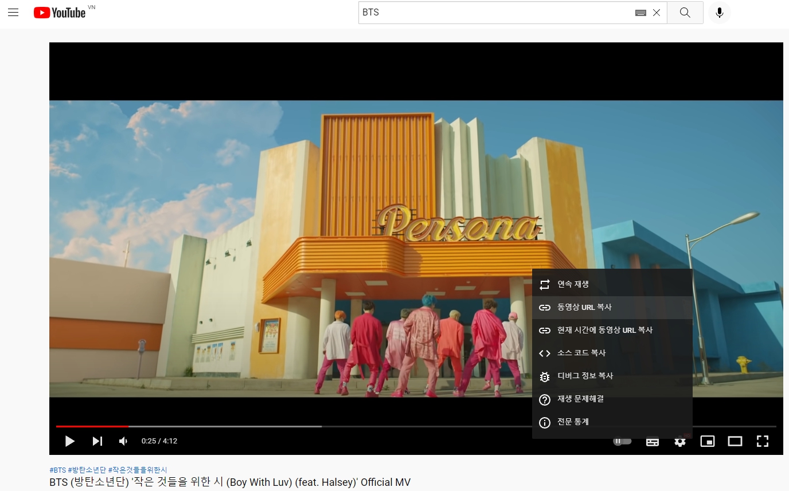Play the video
Screen dimensions: 789x491
[x=70, y=441]
